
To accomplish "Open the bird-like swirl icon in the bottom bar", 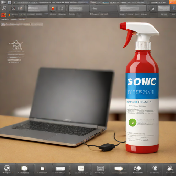I will pos(137,168).
